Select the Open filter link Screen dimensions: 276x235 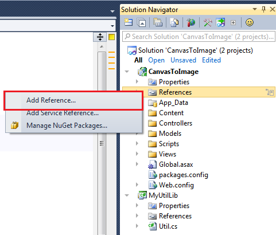pos(156,60)
